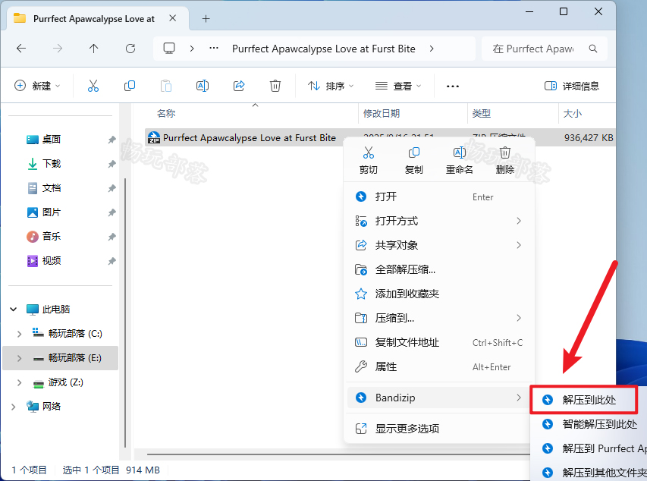Screen dimensions: 647x481
Task: Choose 属性 Properties in the context menu
Action: click(439, 366)
